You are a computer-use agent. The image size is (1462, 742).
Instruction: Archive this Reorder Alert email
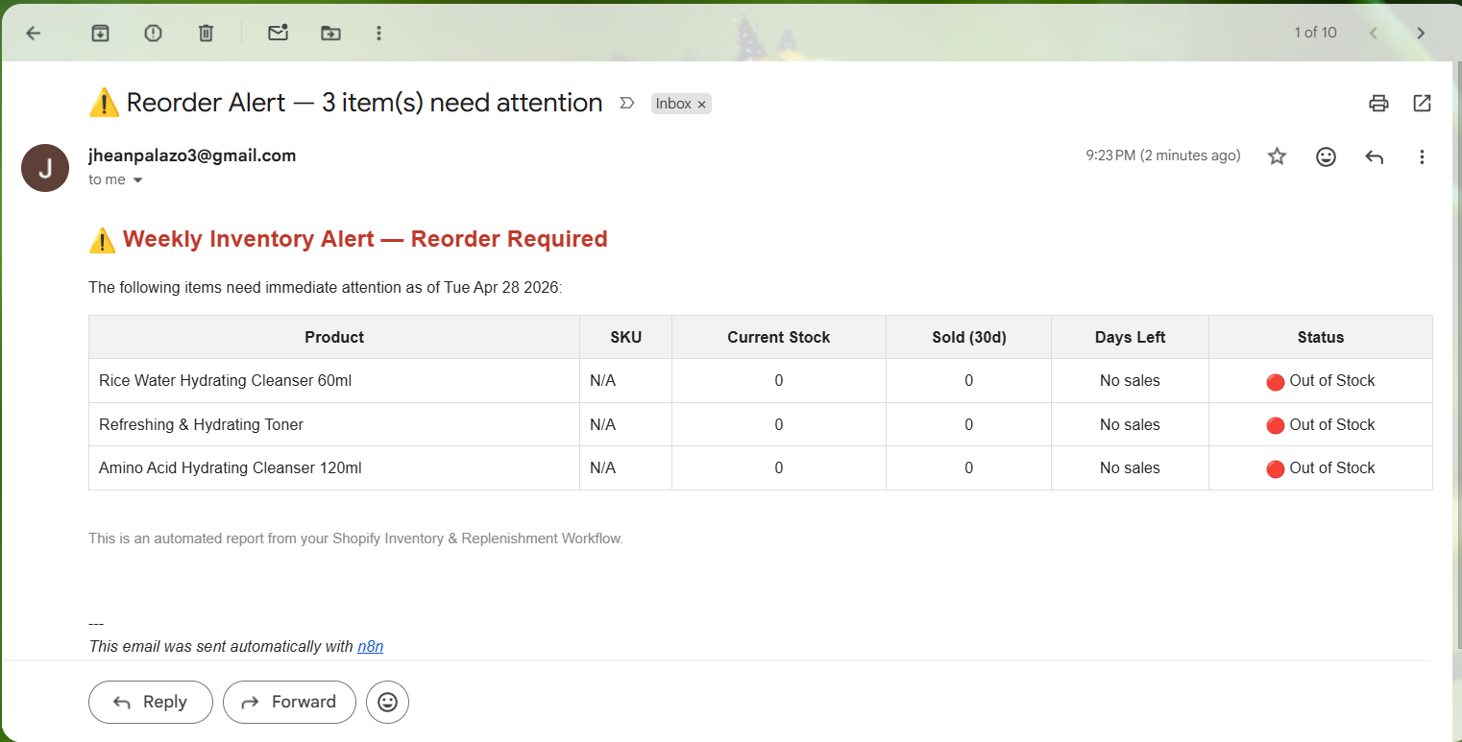100,33
